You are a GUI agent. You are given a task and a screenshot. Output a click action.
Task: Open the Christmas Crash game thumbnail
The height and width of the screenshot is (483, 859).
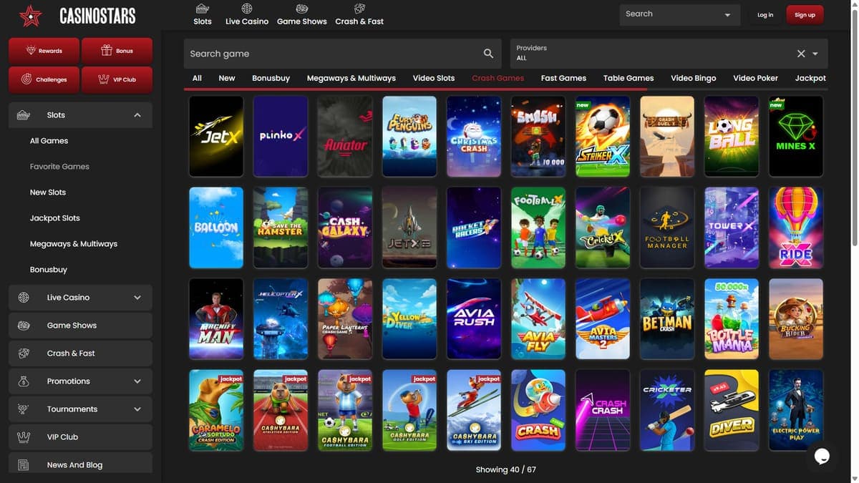[x=474, y=136]
